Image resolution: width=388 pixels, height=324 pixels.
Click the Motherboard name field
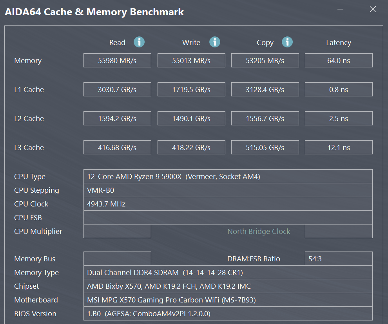[228, 300]
